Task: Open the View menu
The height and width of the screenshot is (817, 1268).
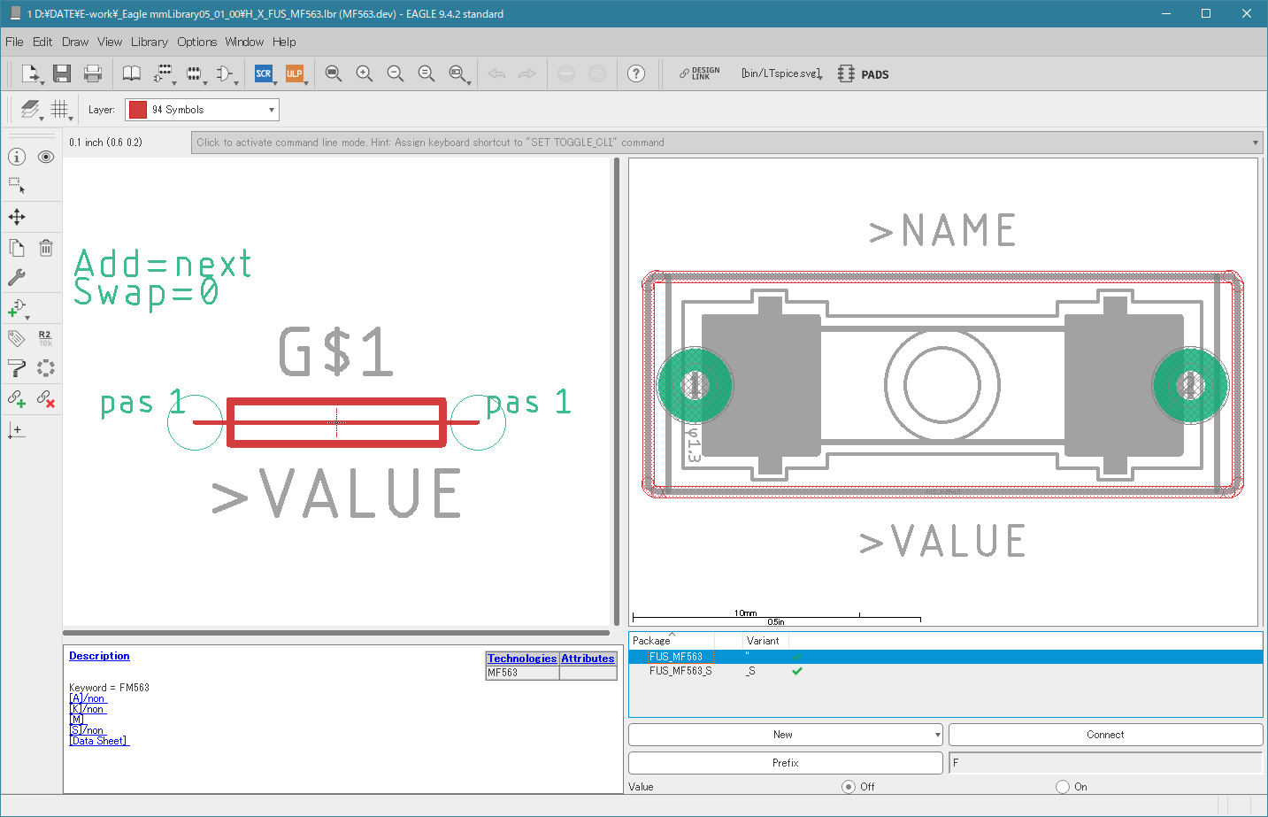Action: pos(110,42)
